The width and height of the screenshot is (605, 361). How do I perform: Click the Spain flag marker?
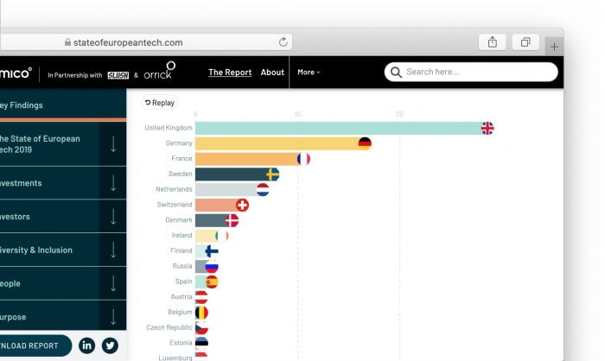coord(212,282)
